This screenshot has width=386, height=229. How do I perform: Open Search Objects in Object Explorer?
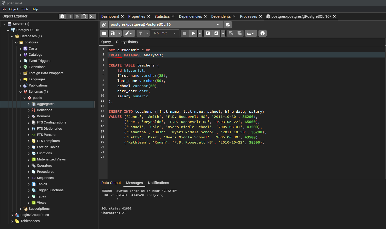click(84, 16)
